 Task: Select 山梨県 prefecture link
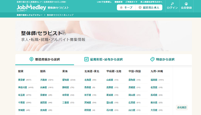click(110, 80)
